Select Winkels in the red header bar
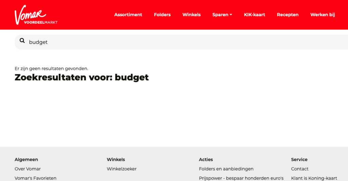This screenshot has width=348, height=181. click(x=191, y=15)
